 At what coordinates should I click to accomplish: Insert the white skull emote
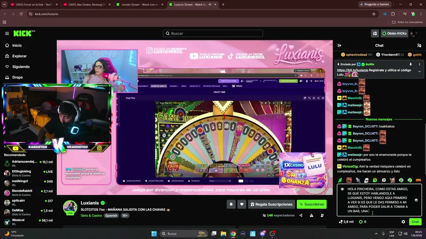pos(384,180)
